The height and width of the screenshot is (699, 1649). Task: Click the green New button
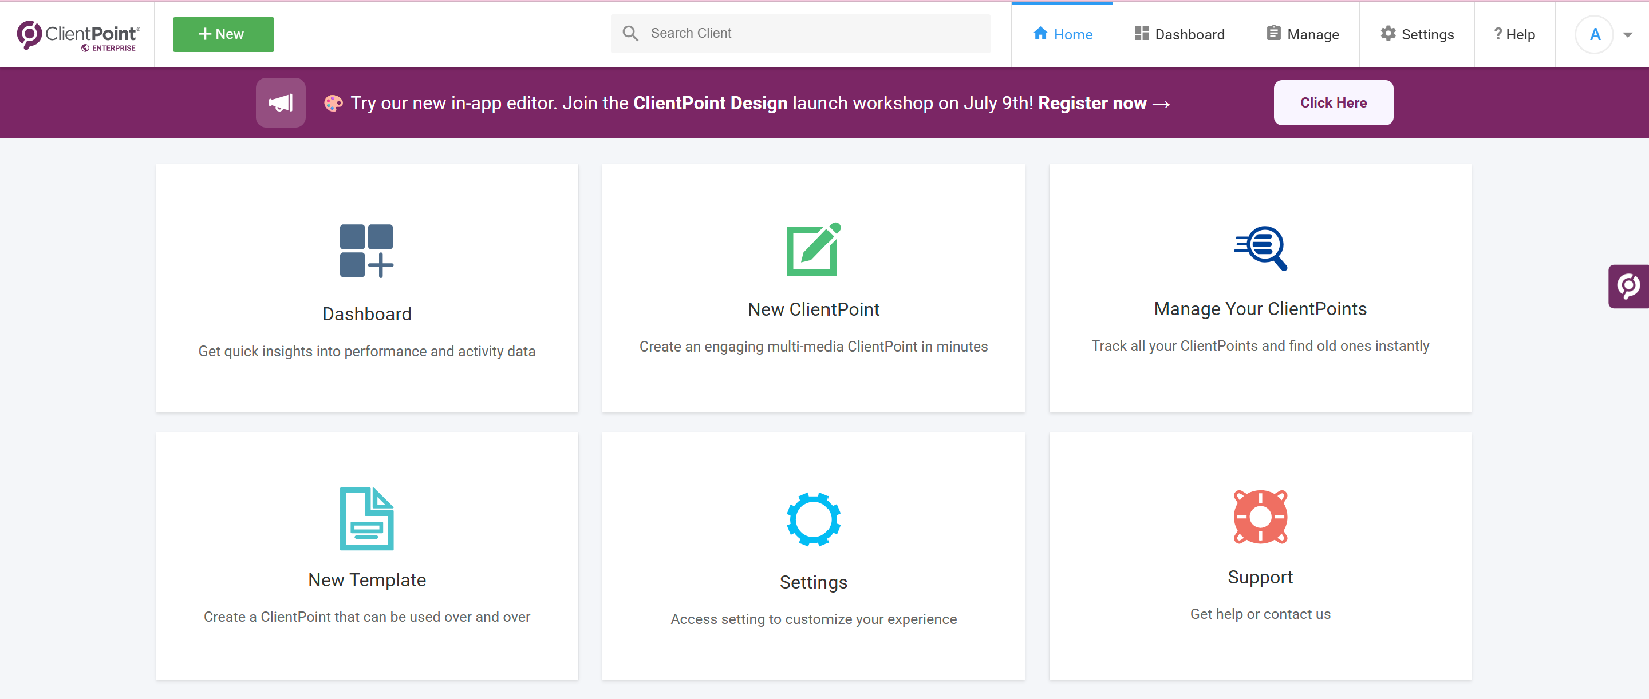click(x=223, y=34)
